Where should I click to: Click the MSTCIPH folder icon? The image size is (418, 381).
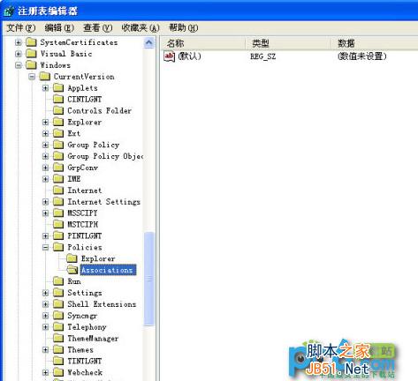click(58, 224)
